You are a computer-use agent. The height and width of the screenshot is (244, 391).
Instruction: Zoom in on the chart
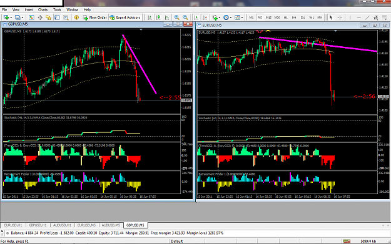coord(177,17)
